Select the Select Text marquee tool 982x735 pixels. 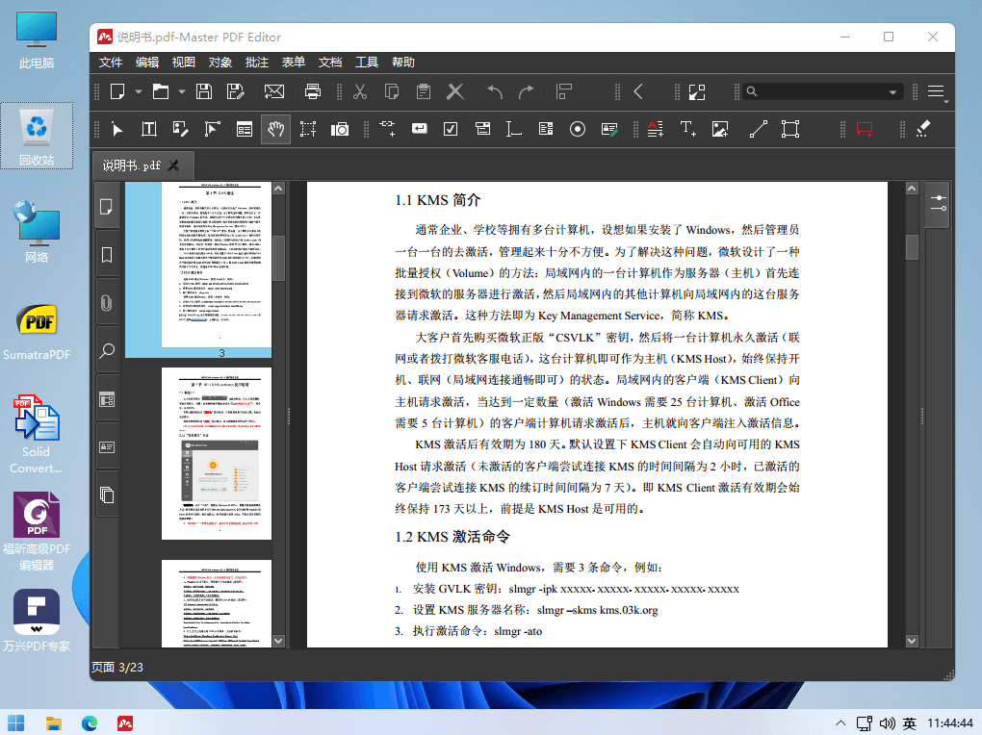(307, 129)
